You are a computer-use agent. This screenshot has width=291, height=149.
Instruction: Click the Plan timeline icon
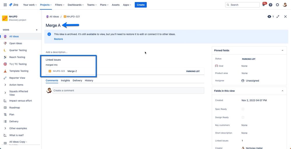pos(5,114)
